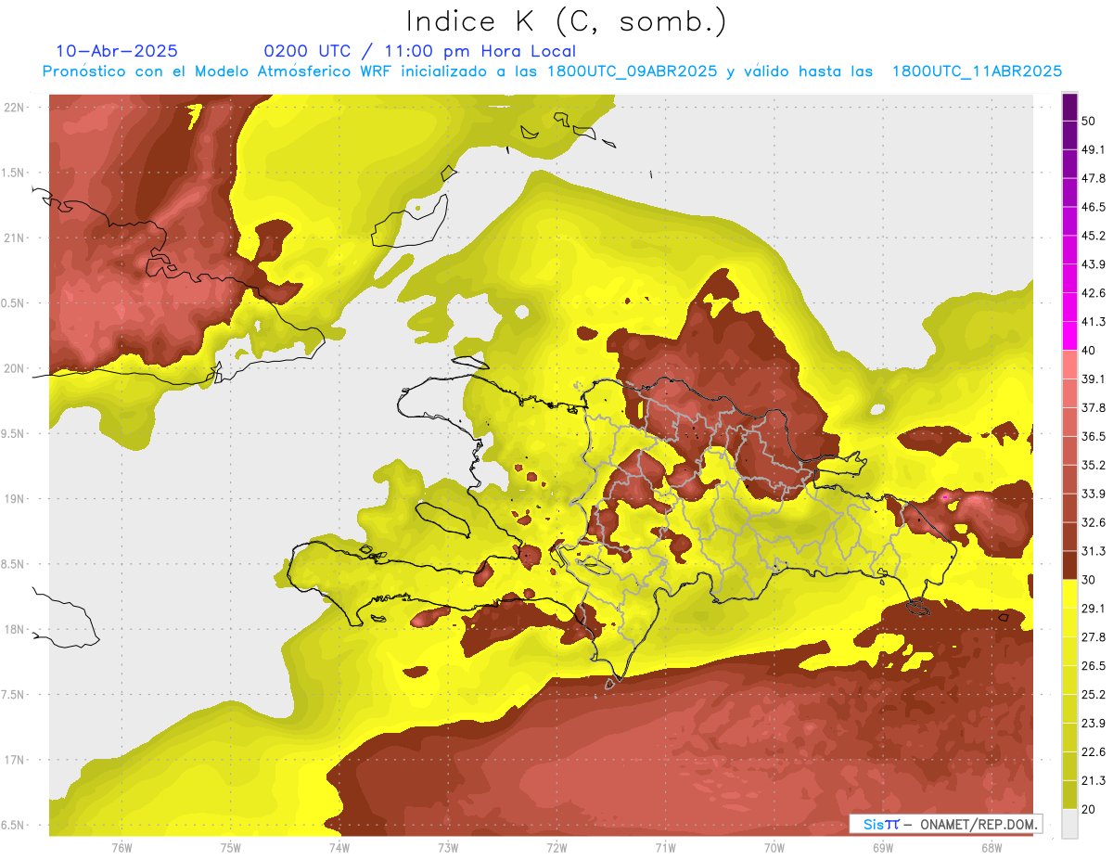1113x860 pixels.
Task: Click the '71W' longitude axis label
Action: coord(665,847)
